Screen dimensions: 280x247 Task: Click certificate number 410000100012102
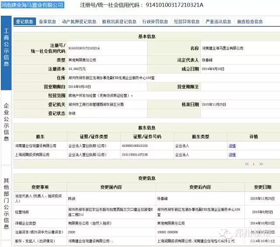(x=135, y=146)
